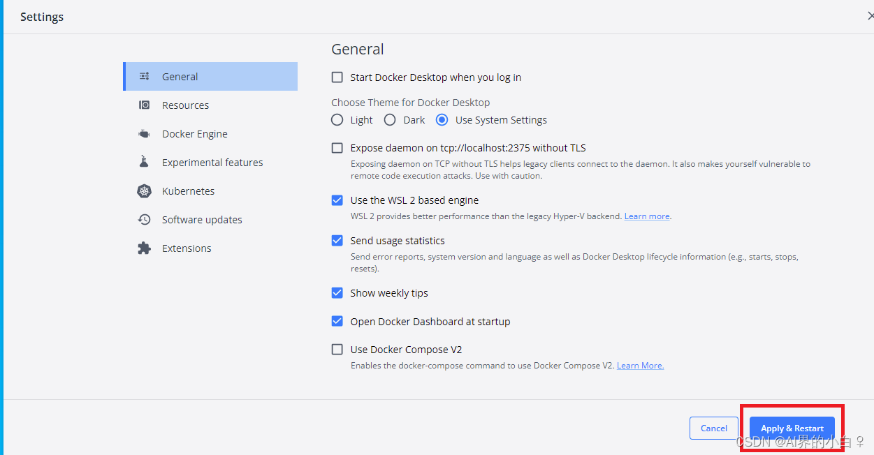The height and width of the screenshot is (455, 874).
Task: Choose the Dark theme option
Action: 390,120
